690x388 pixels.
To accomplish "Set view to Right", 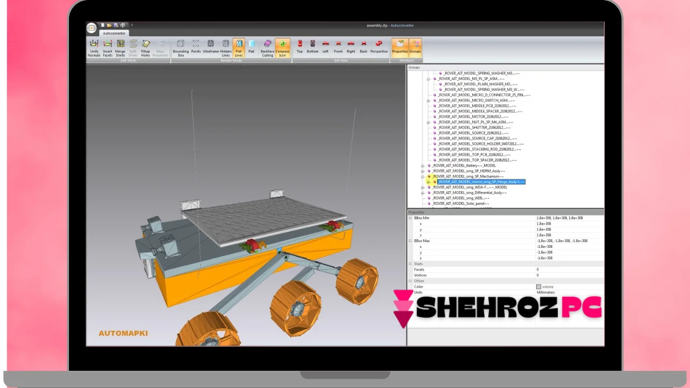I will click(x=351, y=46).
